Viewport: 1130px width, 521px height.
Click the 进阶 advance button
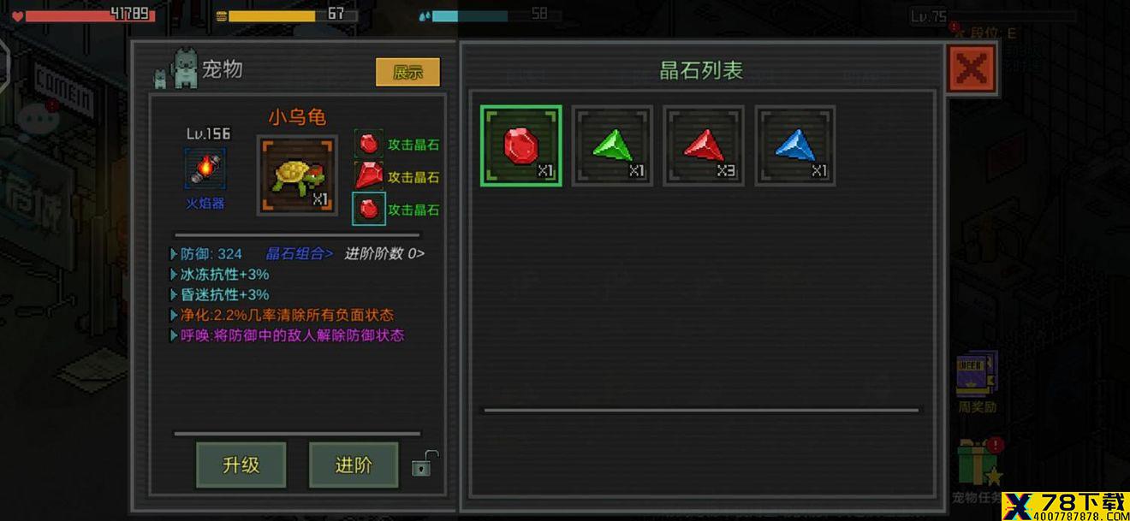click(354, 465)
